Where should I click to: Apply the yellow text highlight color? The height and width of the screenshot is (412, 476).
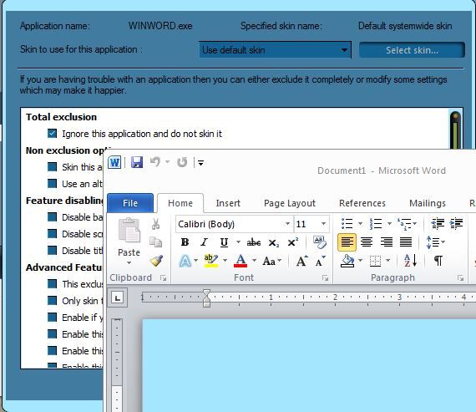coord(211,261)
